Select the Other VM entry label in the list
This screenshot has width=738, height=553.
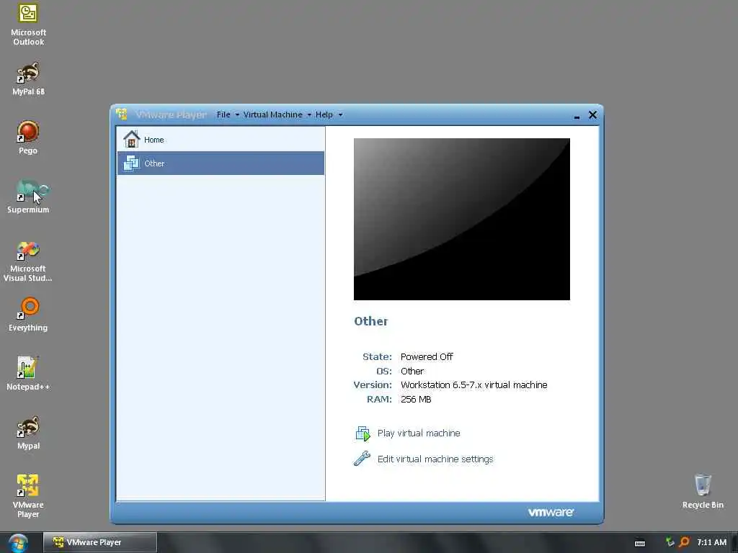[x=154, y=163]
